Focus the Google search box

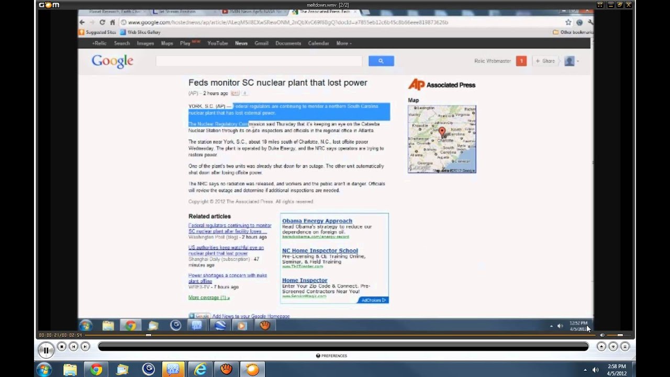259,61
